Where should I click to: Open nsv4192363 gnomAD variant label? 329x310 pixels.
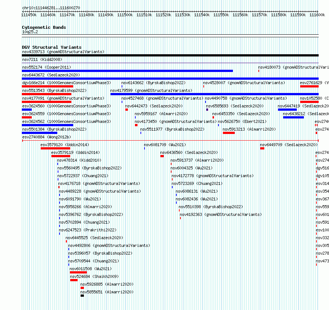[x=221, y=214]
